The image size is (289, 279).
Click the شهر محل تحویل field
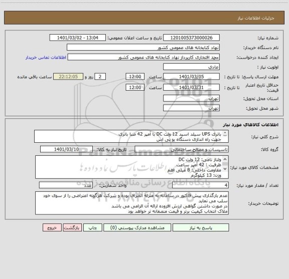[x=191, y=108]
